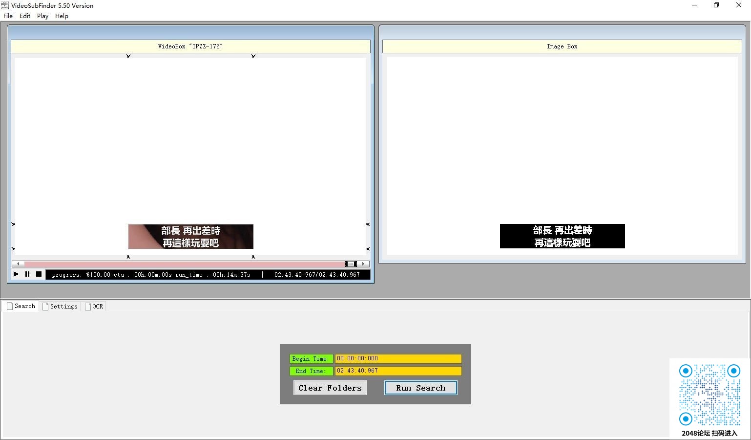Click the VideoBox "IPZZ-176" title bar
Screen dimensions: 751x440
point(190,46)
